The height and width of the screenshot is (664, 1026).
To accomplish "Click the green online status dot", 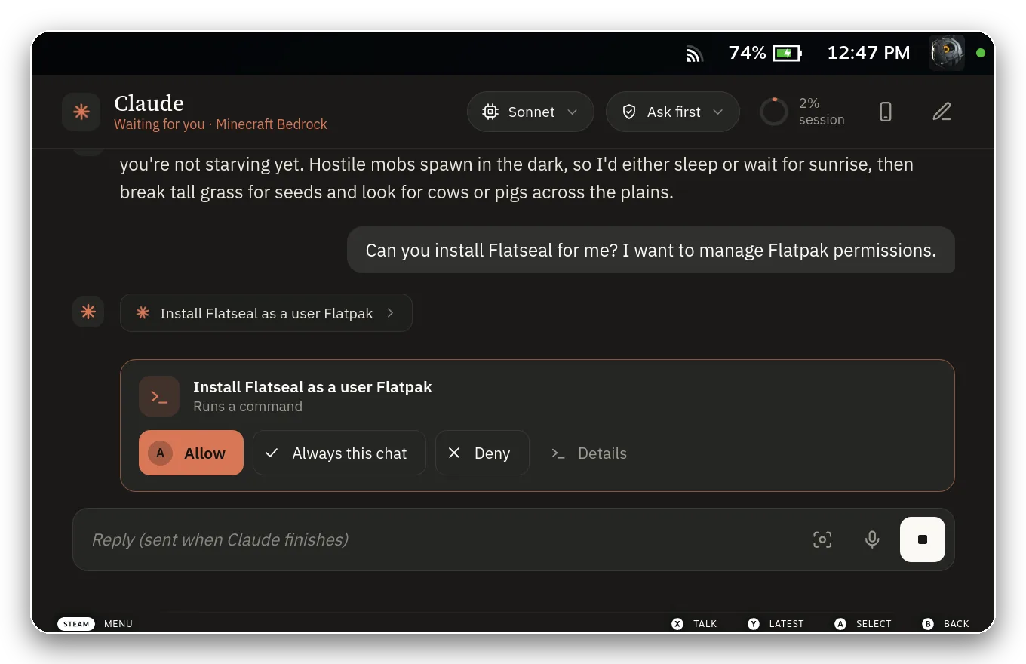I will [981, 53].
